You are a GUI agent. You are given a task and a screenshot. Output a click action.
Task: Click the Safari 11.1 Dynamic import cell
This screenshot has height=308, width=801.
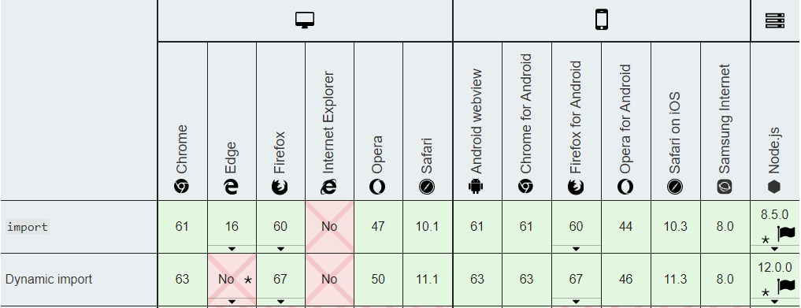tap(428, 280)
